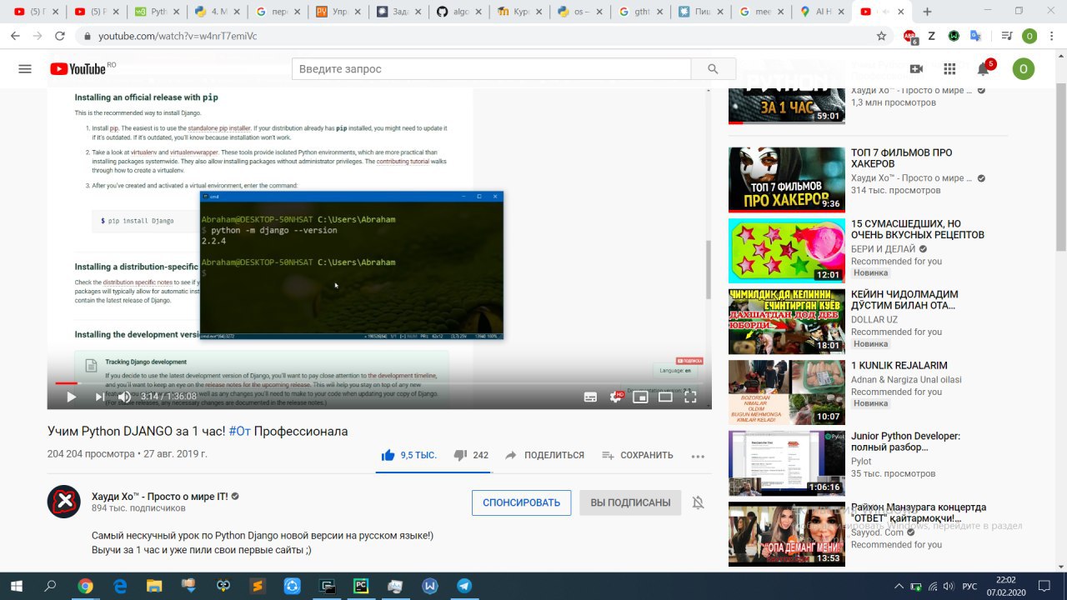Open Telegram from the taskbar
This screenshot has height=600, width=1067.
(464, 586)
